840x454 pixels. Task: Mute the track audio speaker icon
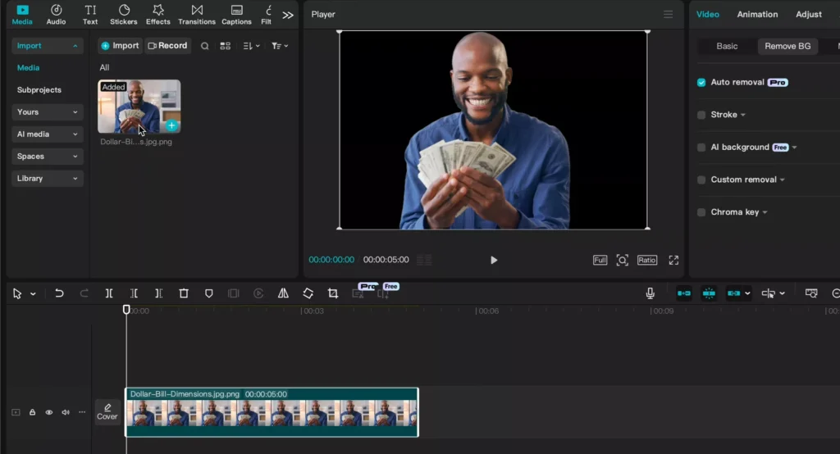pyautogui.click(x=66, y=412)
